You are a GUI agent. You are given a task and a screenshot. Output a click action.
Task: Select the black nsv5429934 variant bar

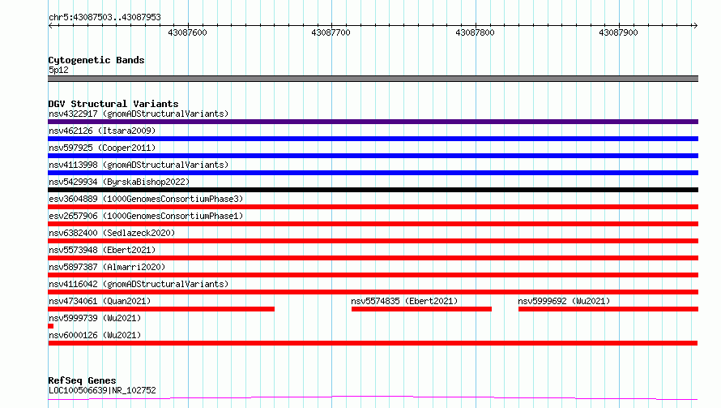(x=373, y=190)
